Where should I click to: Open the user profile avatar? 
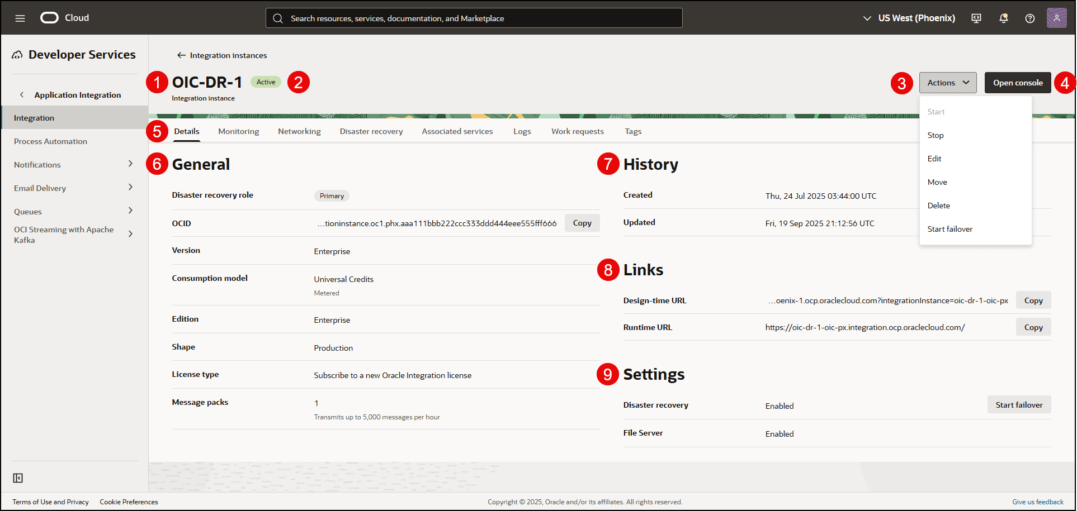[x=1057, y=17]
